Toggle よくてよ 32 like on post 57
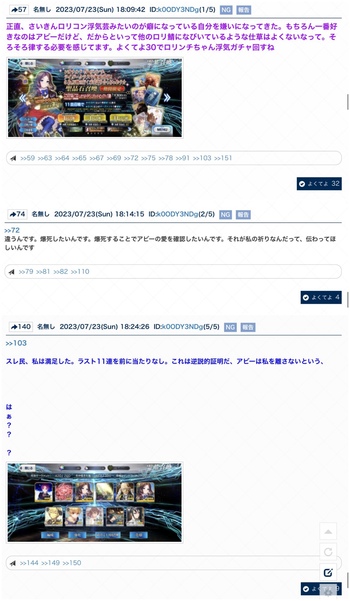The width and height of the screenshot is (350, 601). [319, 184]
